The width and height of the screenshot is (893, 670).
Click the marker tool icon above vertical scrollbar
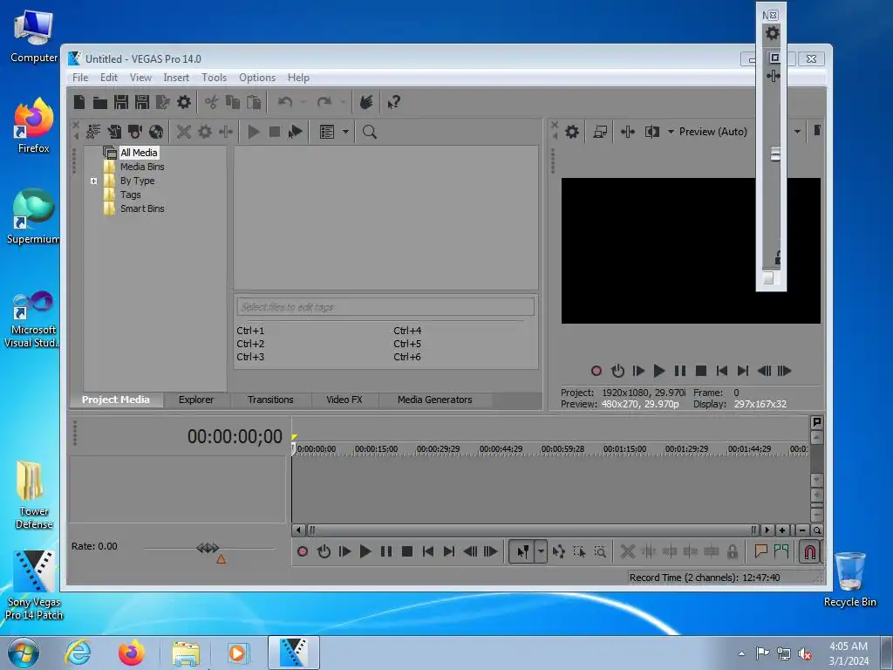pyautogui.click(x=816, y=422)
